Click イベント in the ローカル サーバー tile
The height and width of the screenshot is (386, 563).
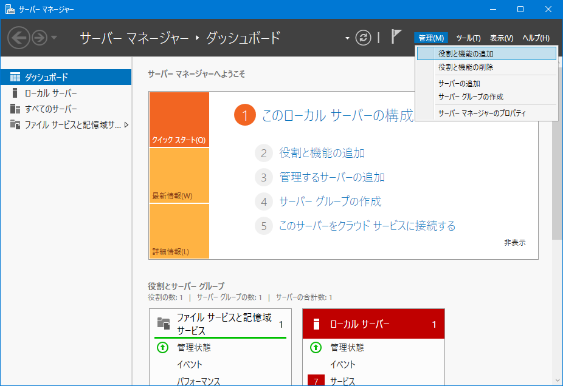342,365
